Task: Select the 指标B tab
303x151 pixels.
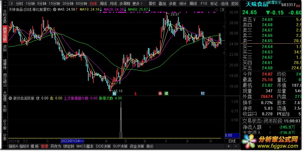Action: 24,146
